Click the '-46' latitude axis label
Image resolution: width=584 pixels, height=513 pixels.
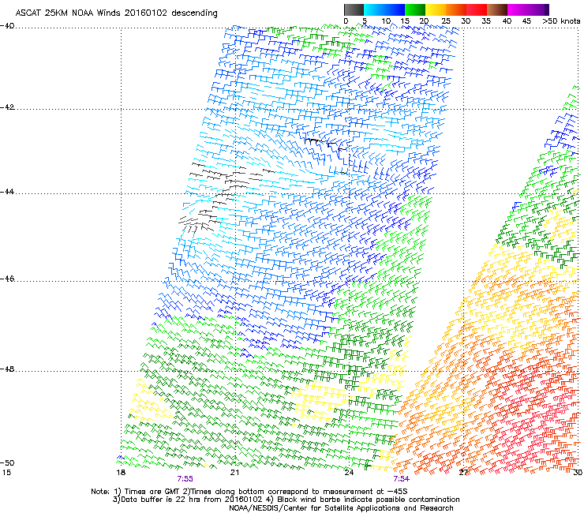tap(7, 279)
